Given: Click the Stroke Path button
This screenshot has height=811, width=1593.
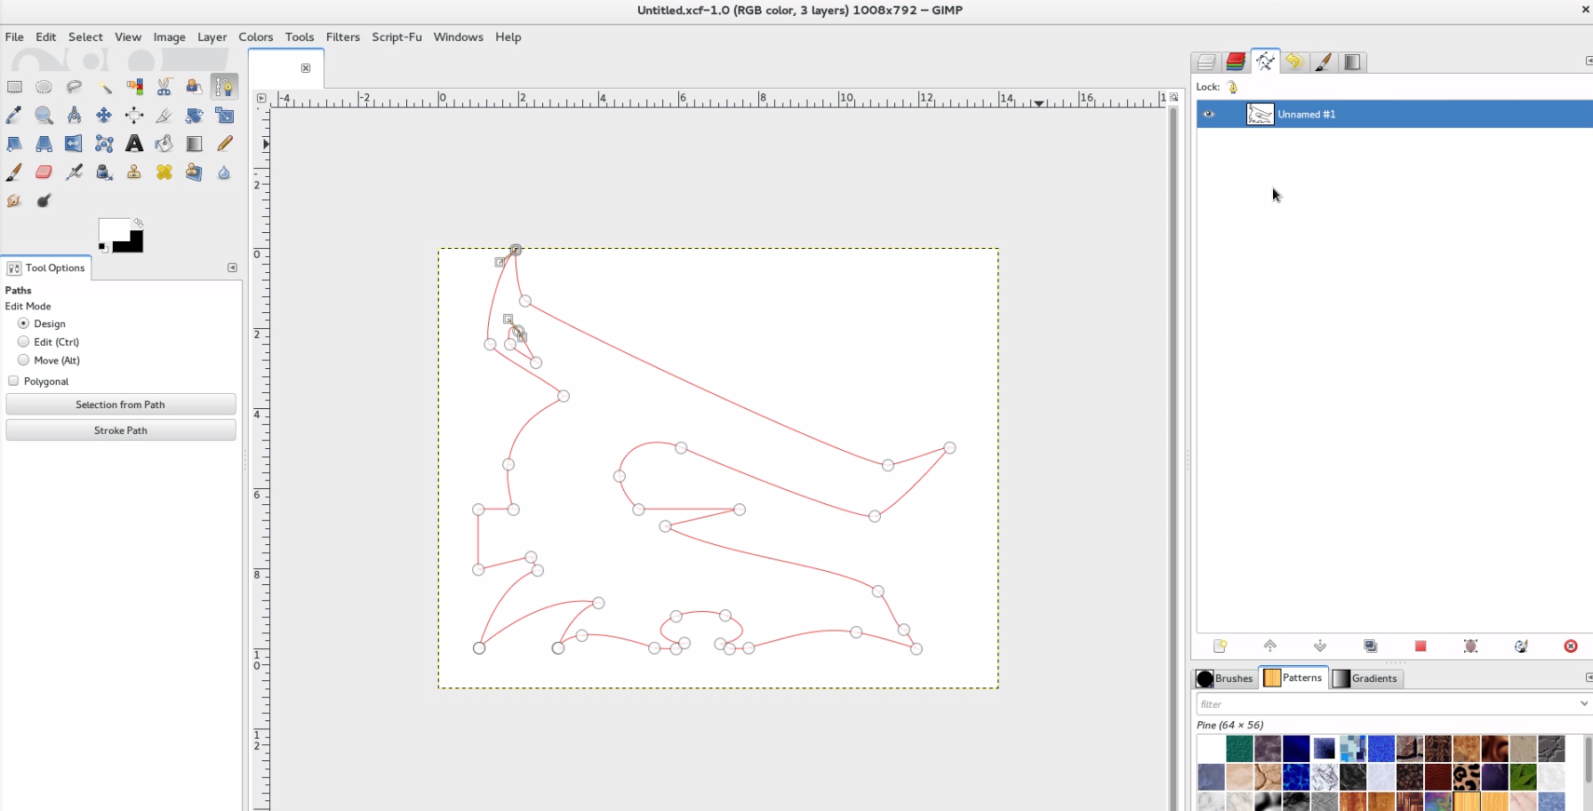Looking at the screenshot, I should (x=121, y=430).
